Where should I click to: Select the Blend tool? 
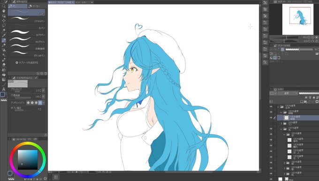4,70
